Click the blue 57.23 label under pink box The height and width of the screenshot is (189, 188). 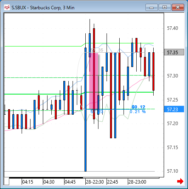pyautogui.click(x=97, y=112)
